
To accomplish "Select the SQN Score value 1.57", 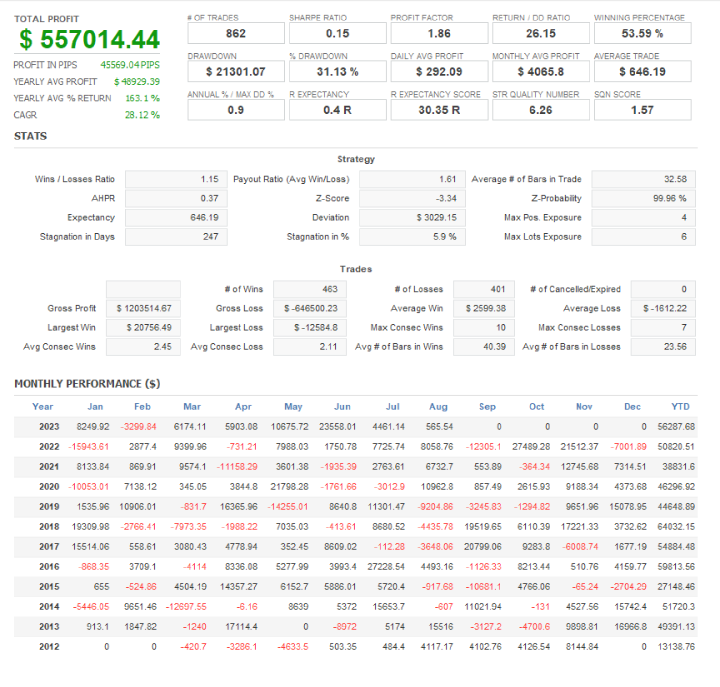I will click(642, 110).
